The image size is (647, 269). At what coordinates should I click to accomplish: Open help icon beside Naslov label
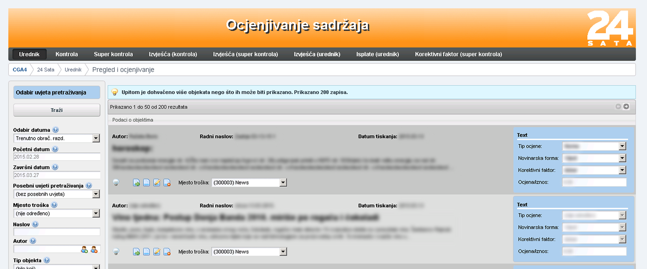tap(35, 224)
